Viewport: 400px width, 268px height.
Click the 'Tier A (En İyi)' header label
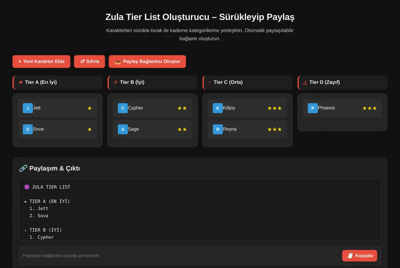click(41, 82)
